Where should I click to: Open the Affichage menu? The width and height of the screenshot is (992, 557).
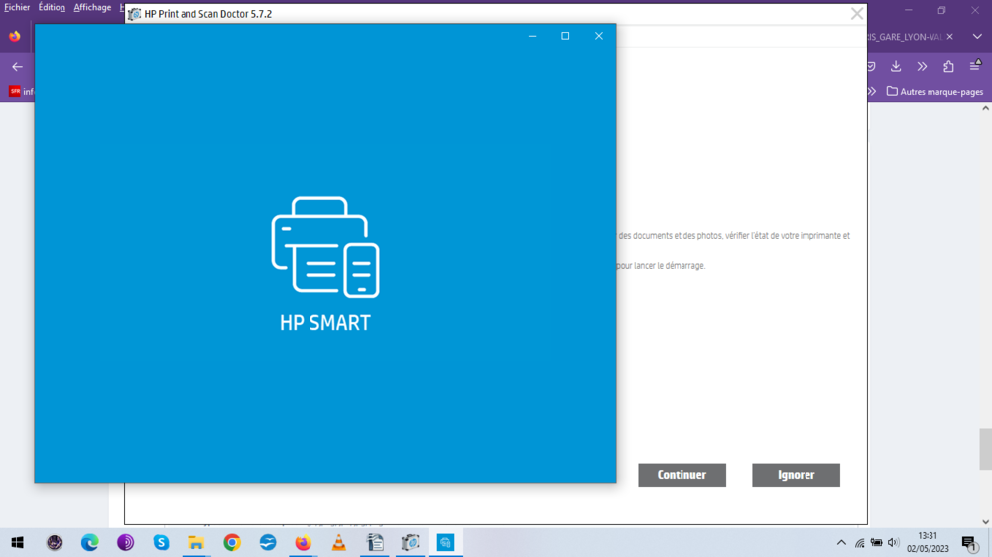(92, 7)
